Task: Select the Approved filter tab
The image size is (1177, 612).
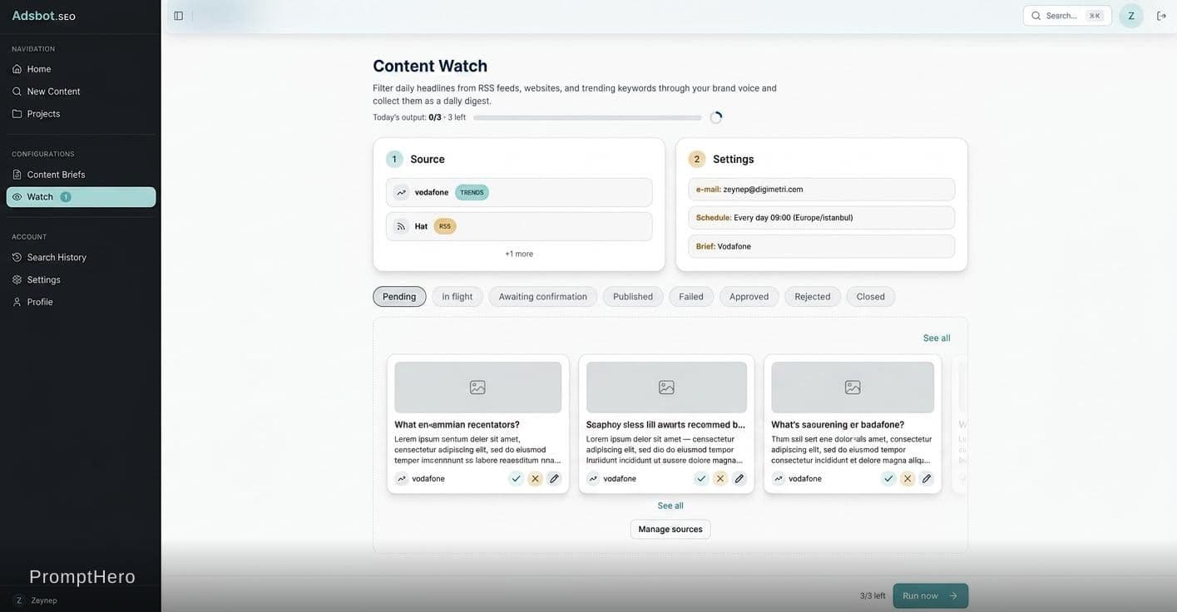Action: tap(749, 297)
